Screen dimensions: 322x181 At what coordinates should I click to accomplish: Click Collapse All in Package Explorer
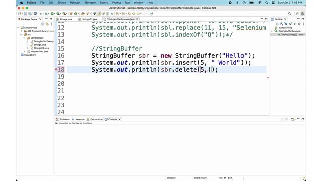click(43, 24)
